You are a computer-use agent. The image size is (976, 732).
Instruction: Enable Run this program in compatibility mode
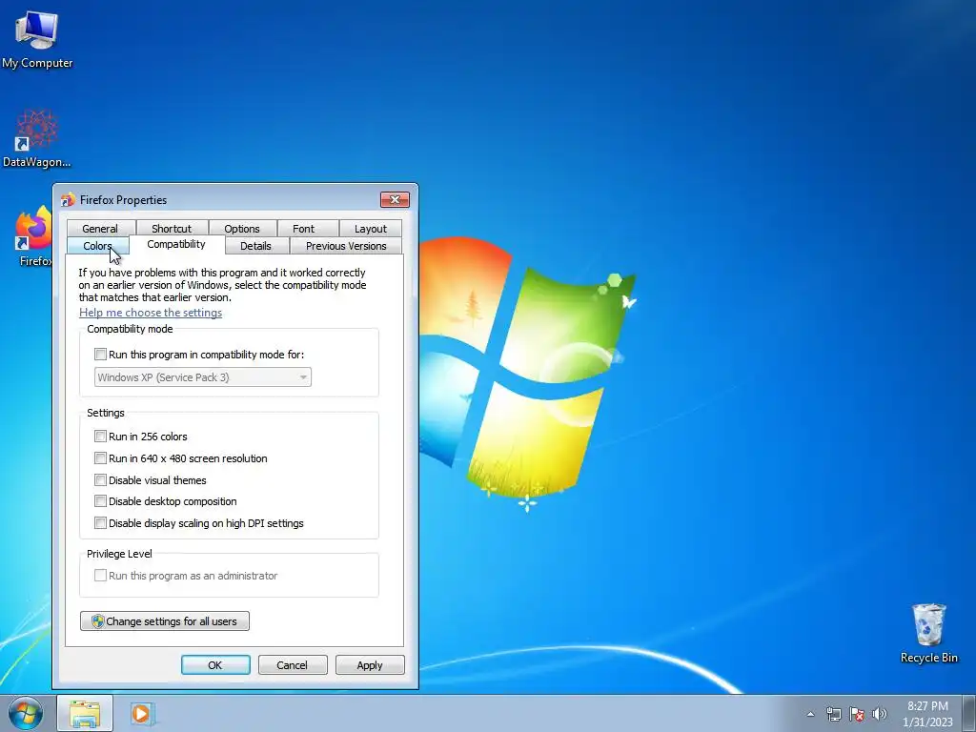pos(100,355)
